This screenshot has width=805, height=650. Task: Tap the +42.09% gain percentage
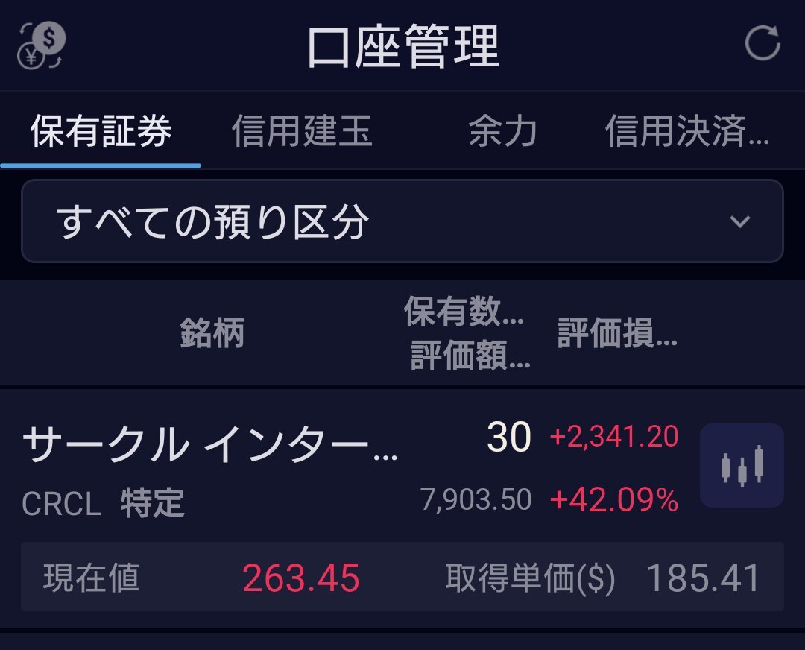point(614,499)
